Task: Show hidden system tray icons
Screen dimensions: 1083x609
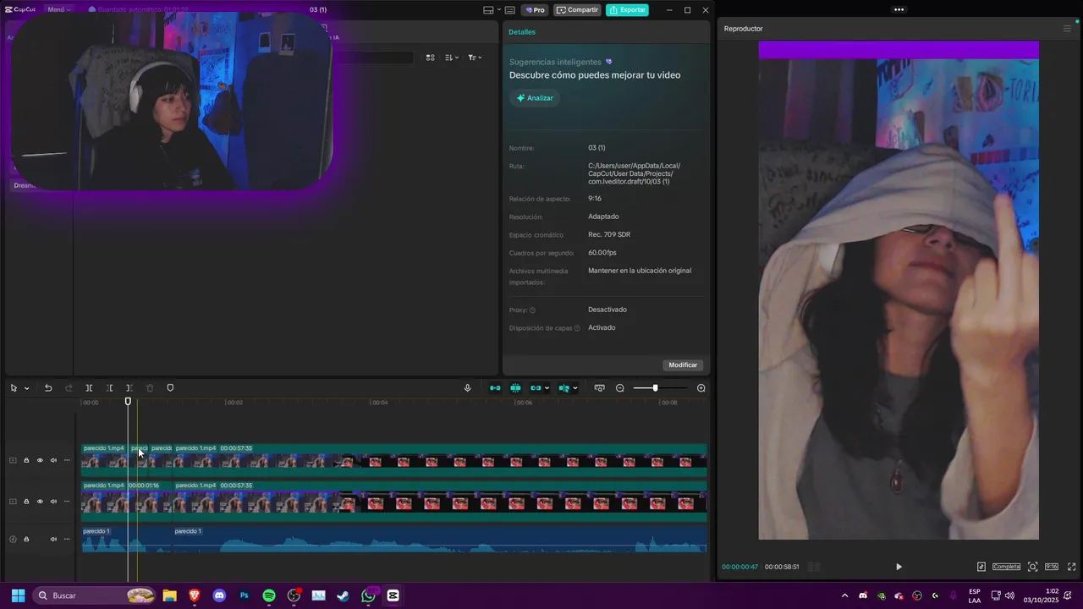Action: [844, 595]
